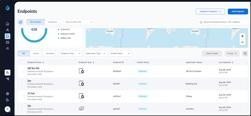The width and height of the screenshot is (251, 116).
Task: Toggle the map view icon button
Action: coord(20,22)
